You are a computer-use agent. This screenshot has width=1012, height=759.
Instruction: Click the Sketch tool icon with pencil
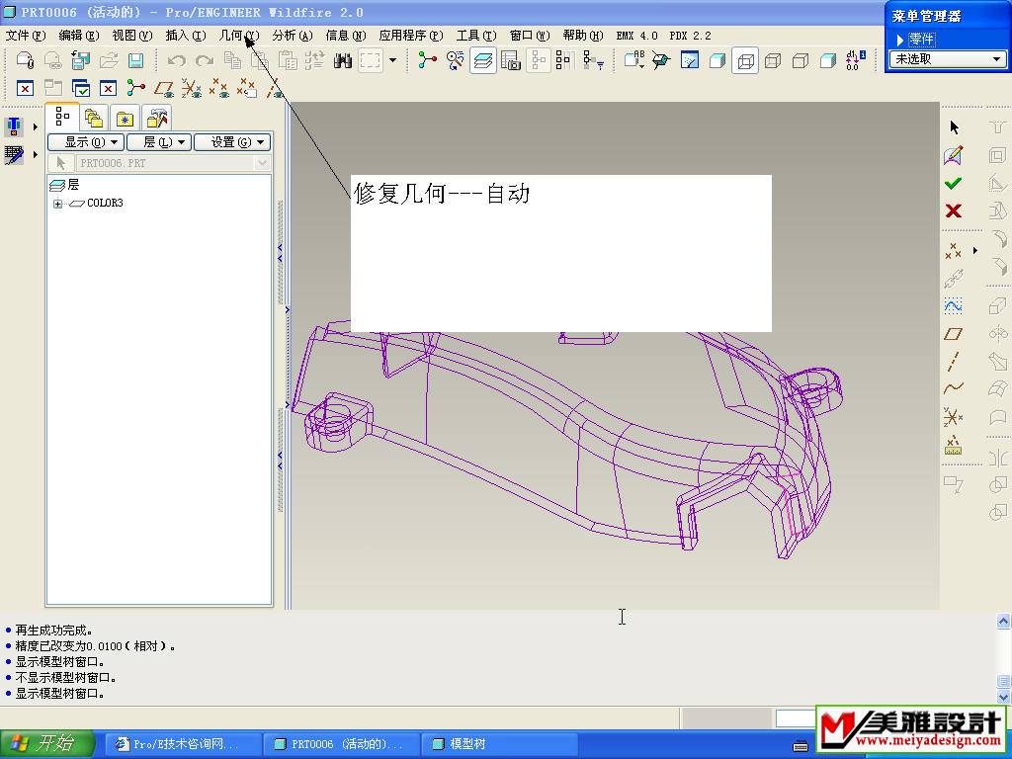954,155
